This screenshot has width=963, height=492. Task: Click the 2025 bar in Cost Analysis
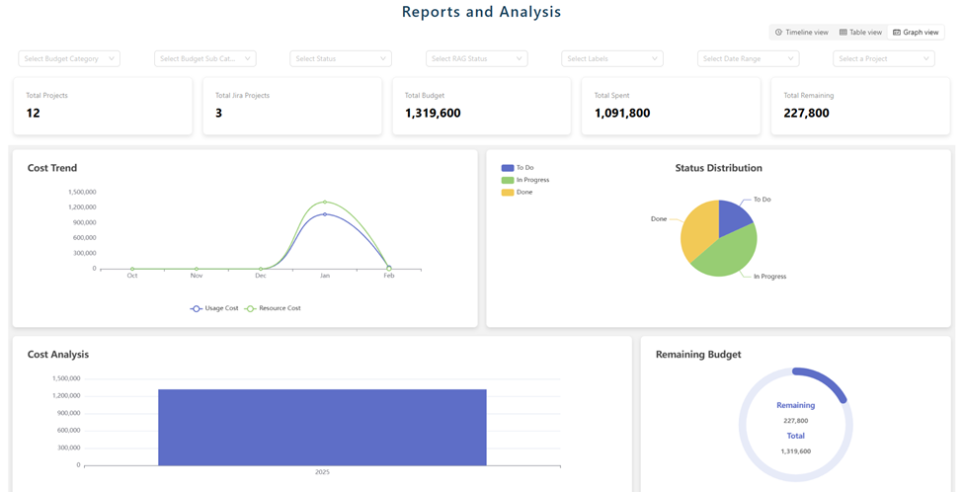(322, 427)
